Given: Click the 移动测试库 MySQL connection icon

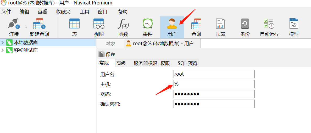Looking at the screenshot, I should [9, 50].
